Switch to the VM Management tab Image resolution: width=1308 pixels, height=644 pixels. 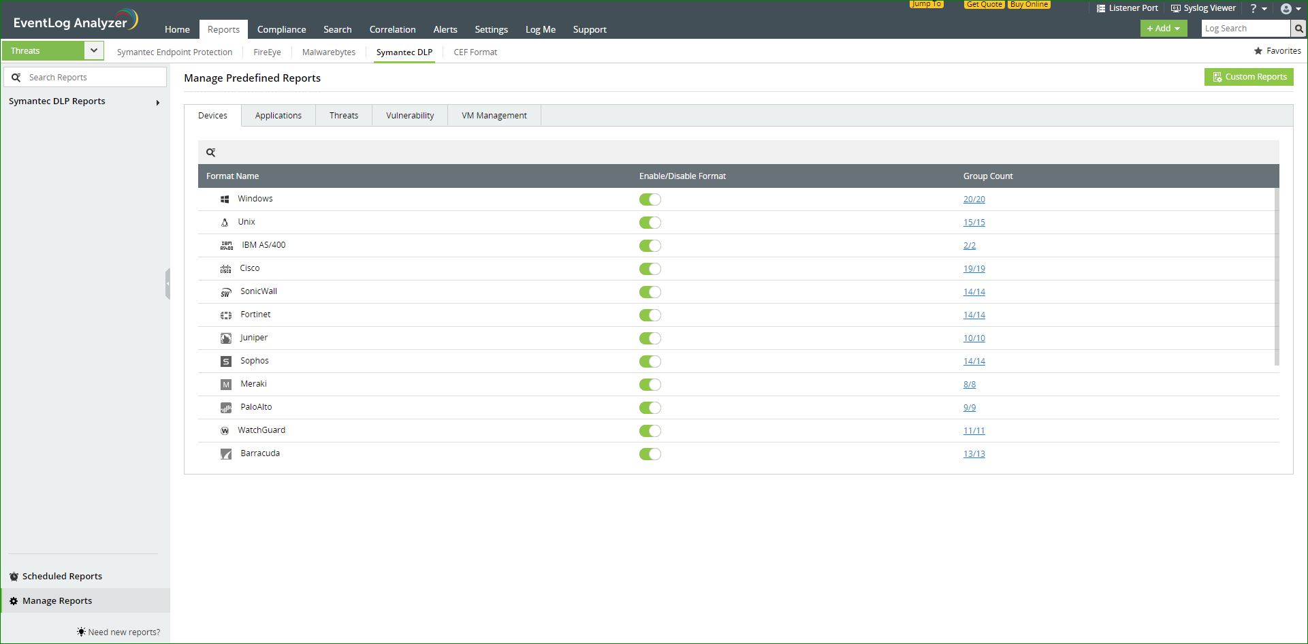point(494,116)
